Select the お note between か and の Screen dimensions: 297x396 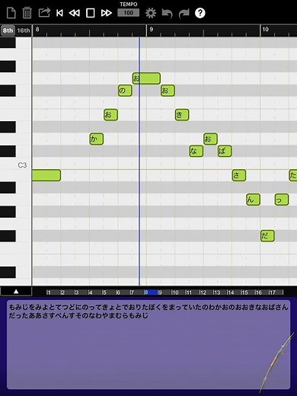(110, 115)
